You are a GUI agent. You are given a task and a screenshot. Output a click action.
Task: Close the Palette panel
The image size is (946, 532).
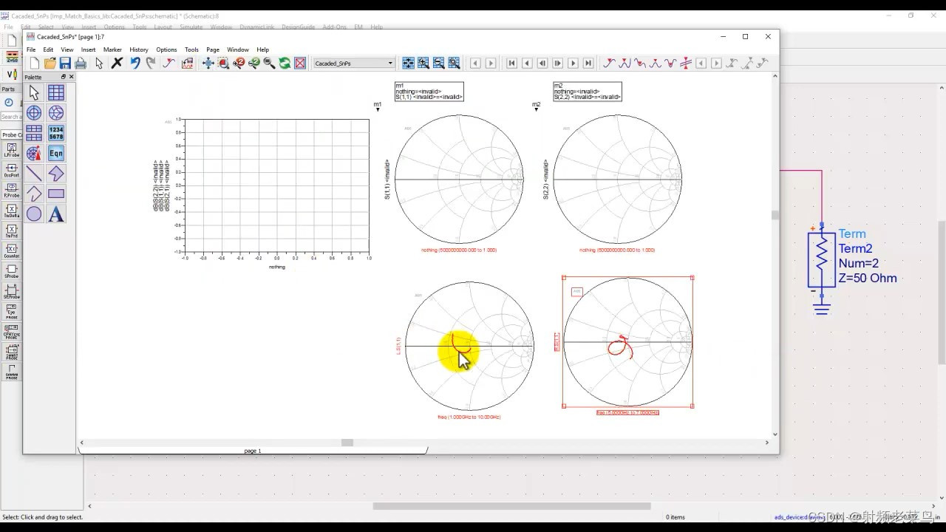point(71,77)
